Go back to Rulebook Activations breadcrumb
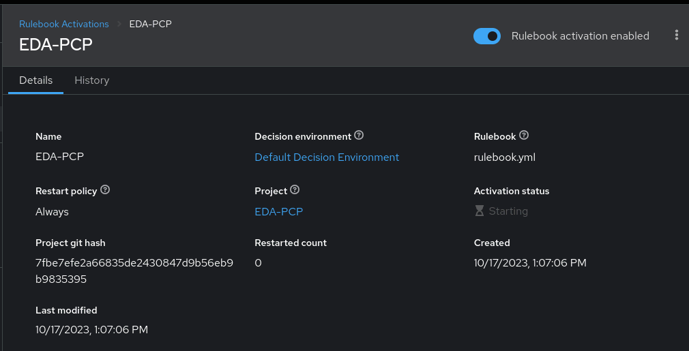Viewport: 689px width, 351px height. [63, 24]
